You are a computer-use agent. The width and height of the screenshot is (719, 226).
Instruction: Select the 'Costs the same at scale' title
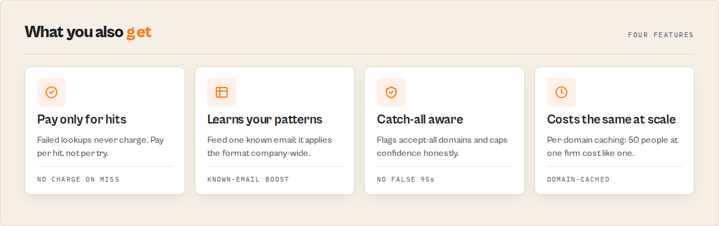click(x=611, y=119)
